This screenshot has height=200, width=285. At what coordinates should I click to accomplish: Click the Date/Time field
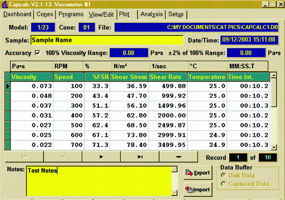pos(249,40)
